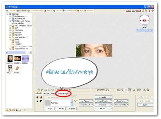This screenshot has width=161, height=119.
Task: Switch to the เพิ่มวัตถุ object tab
Action: [x=46, y=94]
